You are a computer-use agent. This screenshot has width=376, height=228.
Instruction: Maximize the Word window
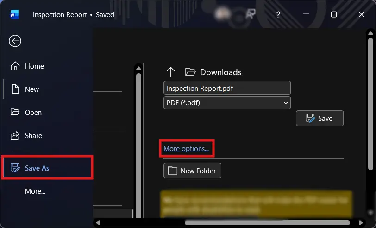tap(333, 14)
